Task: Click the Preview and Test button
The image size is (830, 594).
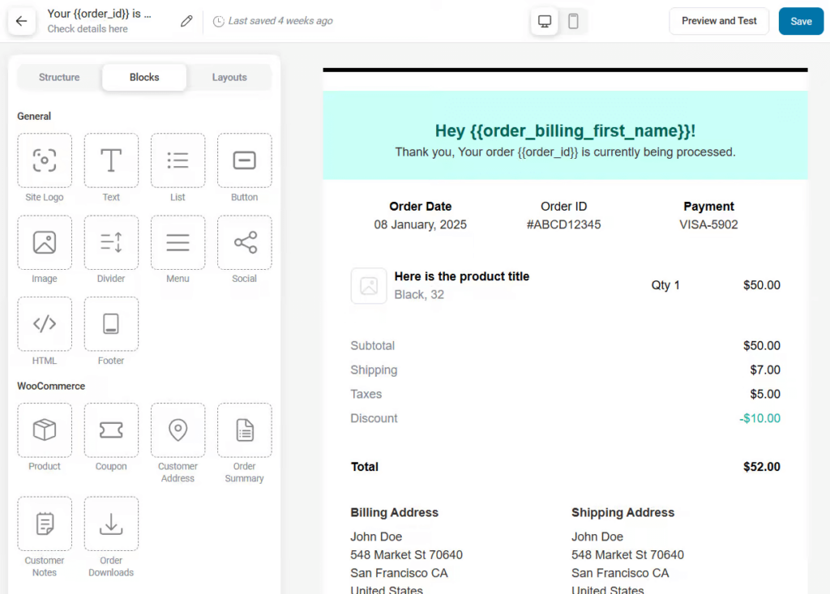Action: point(719,21)
